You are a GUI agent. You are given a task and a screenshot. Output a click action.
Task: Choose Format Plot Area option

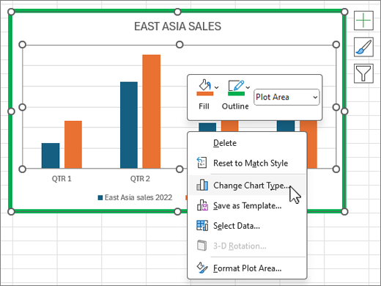(x=247, y=268)
